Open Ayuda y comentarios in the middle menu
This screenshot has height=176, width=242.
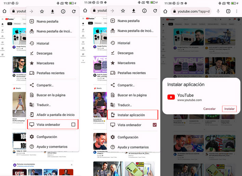point(133,147)
